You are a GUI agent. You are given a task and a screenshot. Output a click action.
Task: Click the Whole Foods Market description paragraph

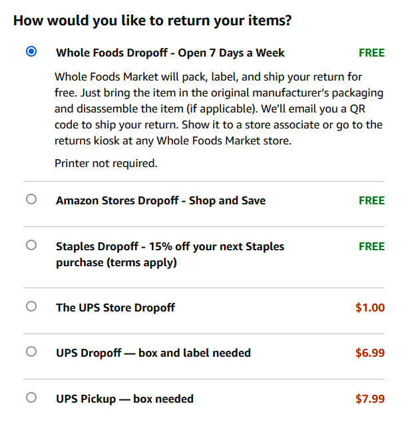point(219,108)
